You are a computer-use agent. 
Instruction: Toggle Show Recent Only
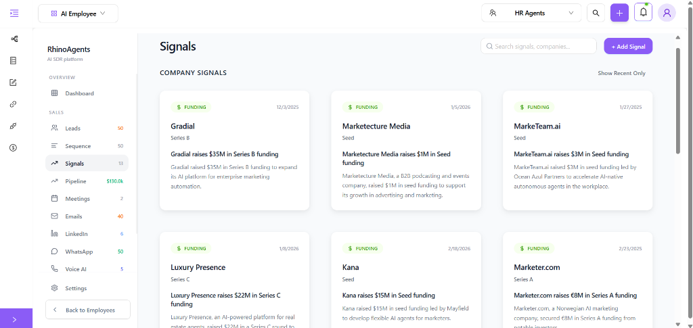(x=621, y=73)
